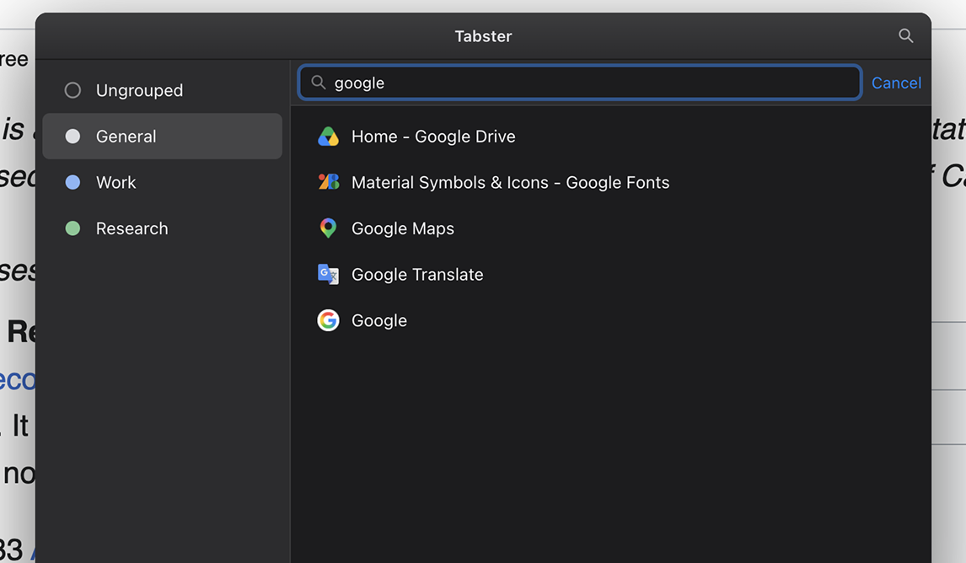Select the Ungrouped group label

(x=139, y=90)
